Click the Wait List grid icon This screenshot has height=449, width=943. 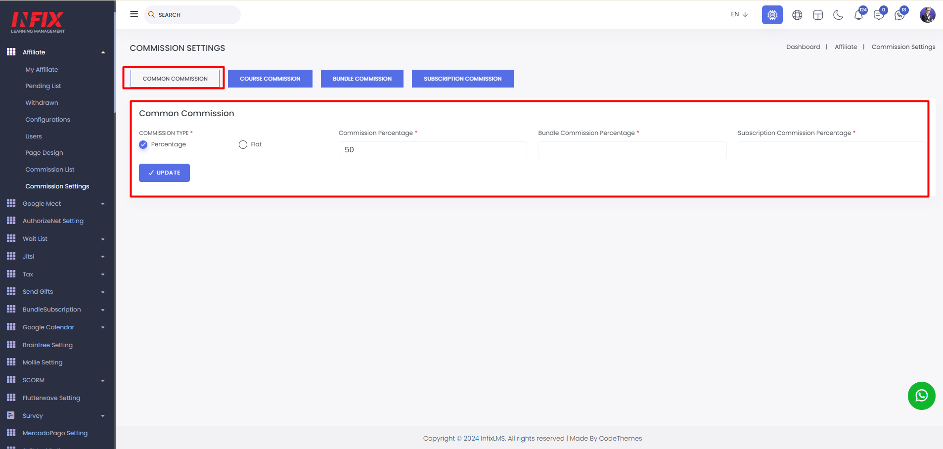coord(11,238)
